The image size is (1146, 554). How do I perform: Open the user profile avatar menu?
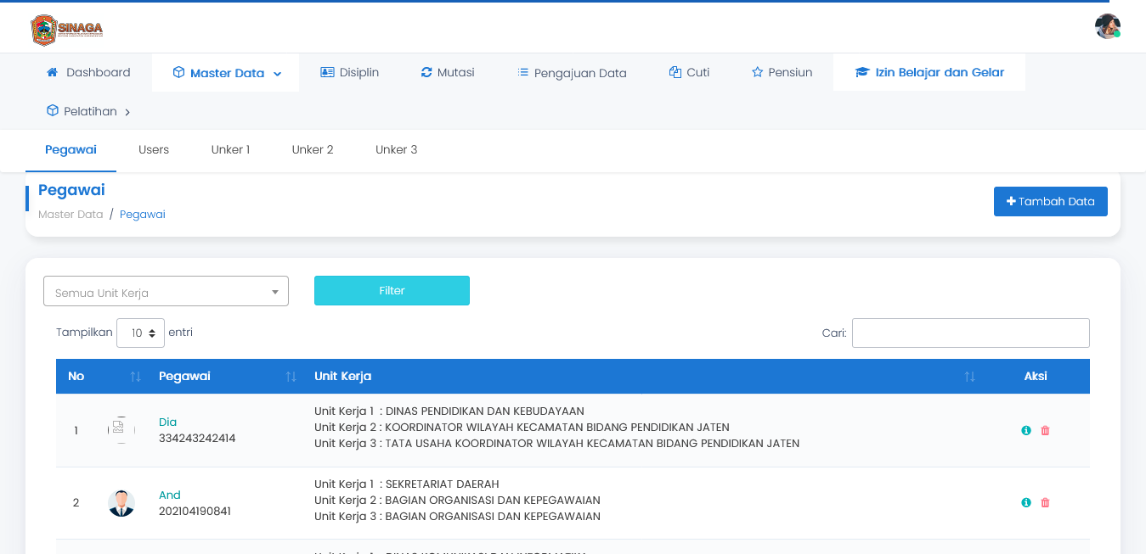click(x=1107, y=26)
